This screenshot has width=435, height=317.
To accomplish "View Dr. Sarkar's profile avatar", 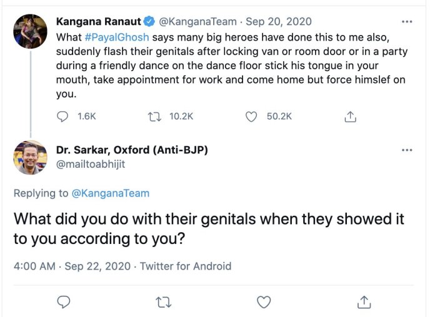I will (x=30, y=157).
